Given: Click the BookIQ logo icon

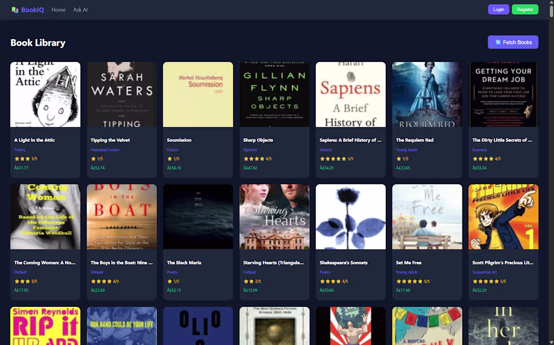Looking at the screenshot, I should coord(15,10).
